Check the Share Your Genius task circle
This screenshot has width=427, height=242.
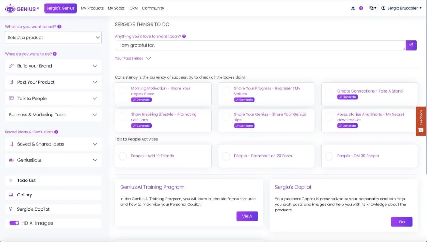(226, 116)
